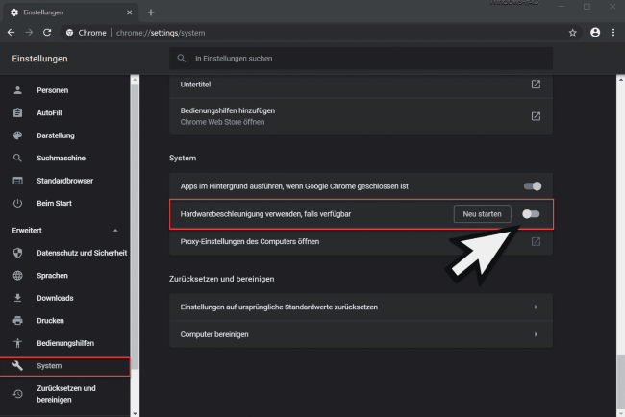This screenshot has height=417, width=625.
Task: Click Bedienungshilfen hinzufügen row
Action: point(361,116)
